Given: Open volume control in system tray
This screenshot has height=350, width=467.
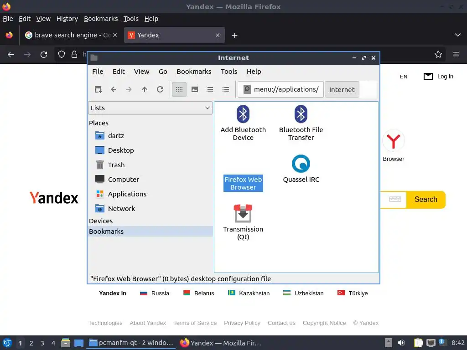Looking at the screenshot, I should (x=401, y=343).
